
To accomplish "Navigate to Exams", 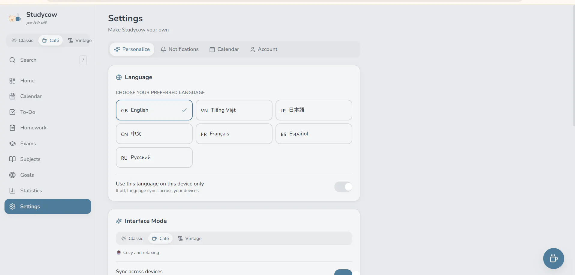I will [48, 143].
